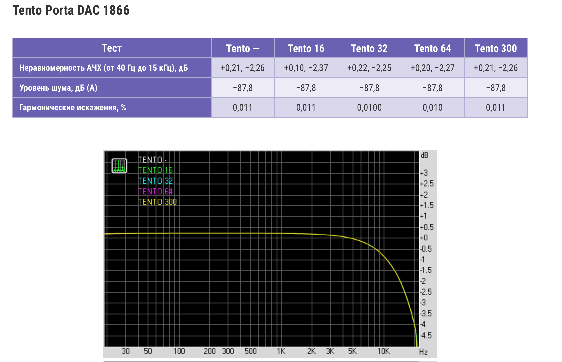Click the cyan "TENTO 32" legend entry
The width and height of the screenshot is (562, 362).
pos(155,181)
